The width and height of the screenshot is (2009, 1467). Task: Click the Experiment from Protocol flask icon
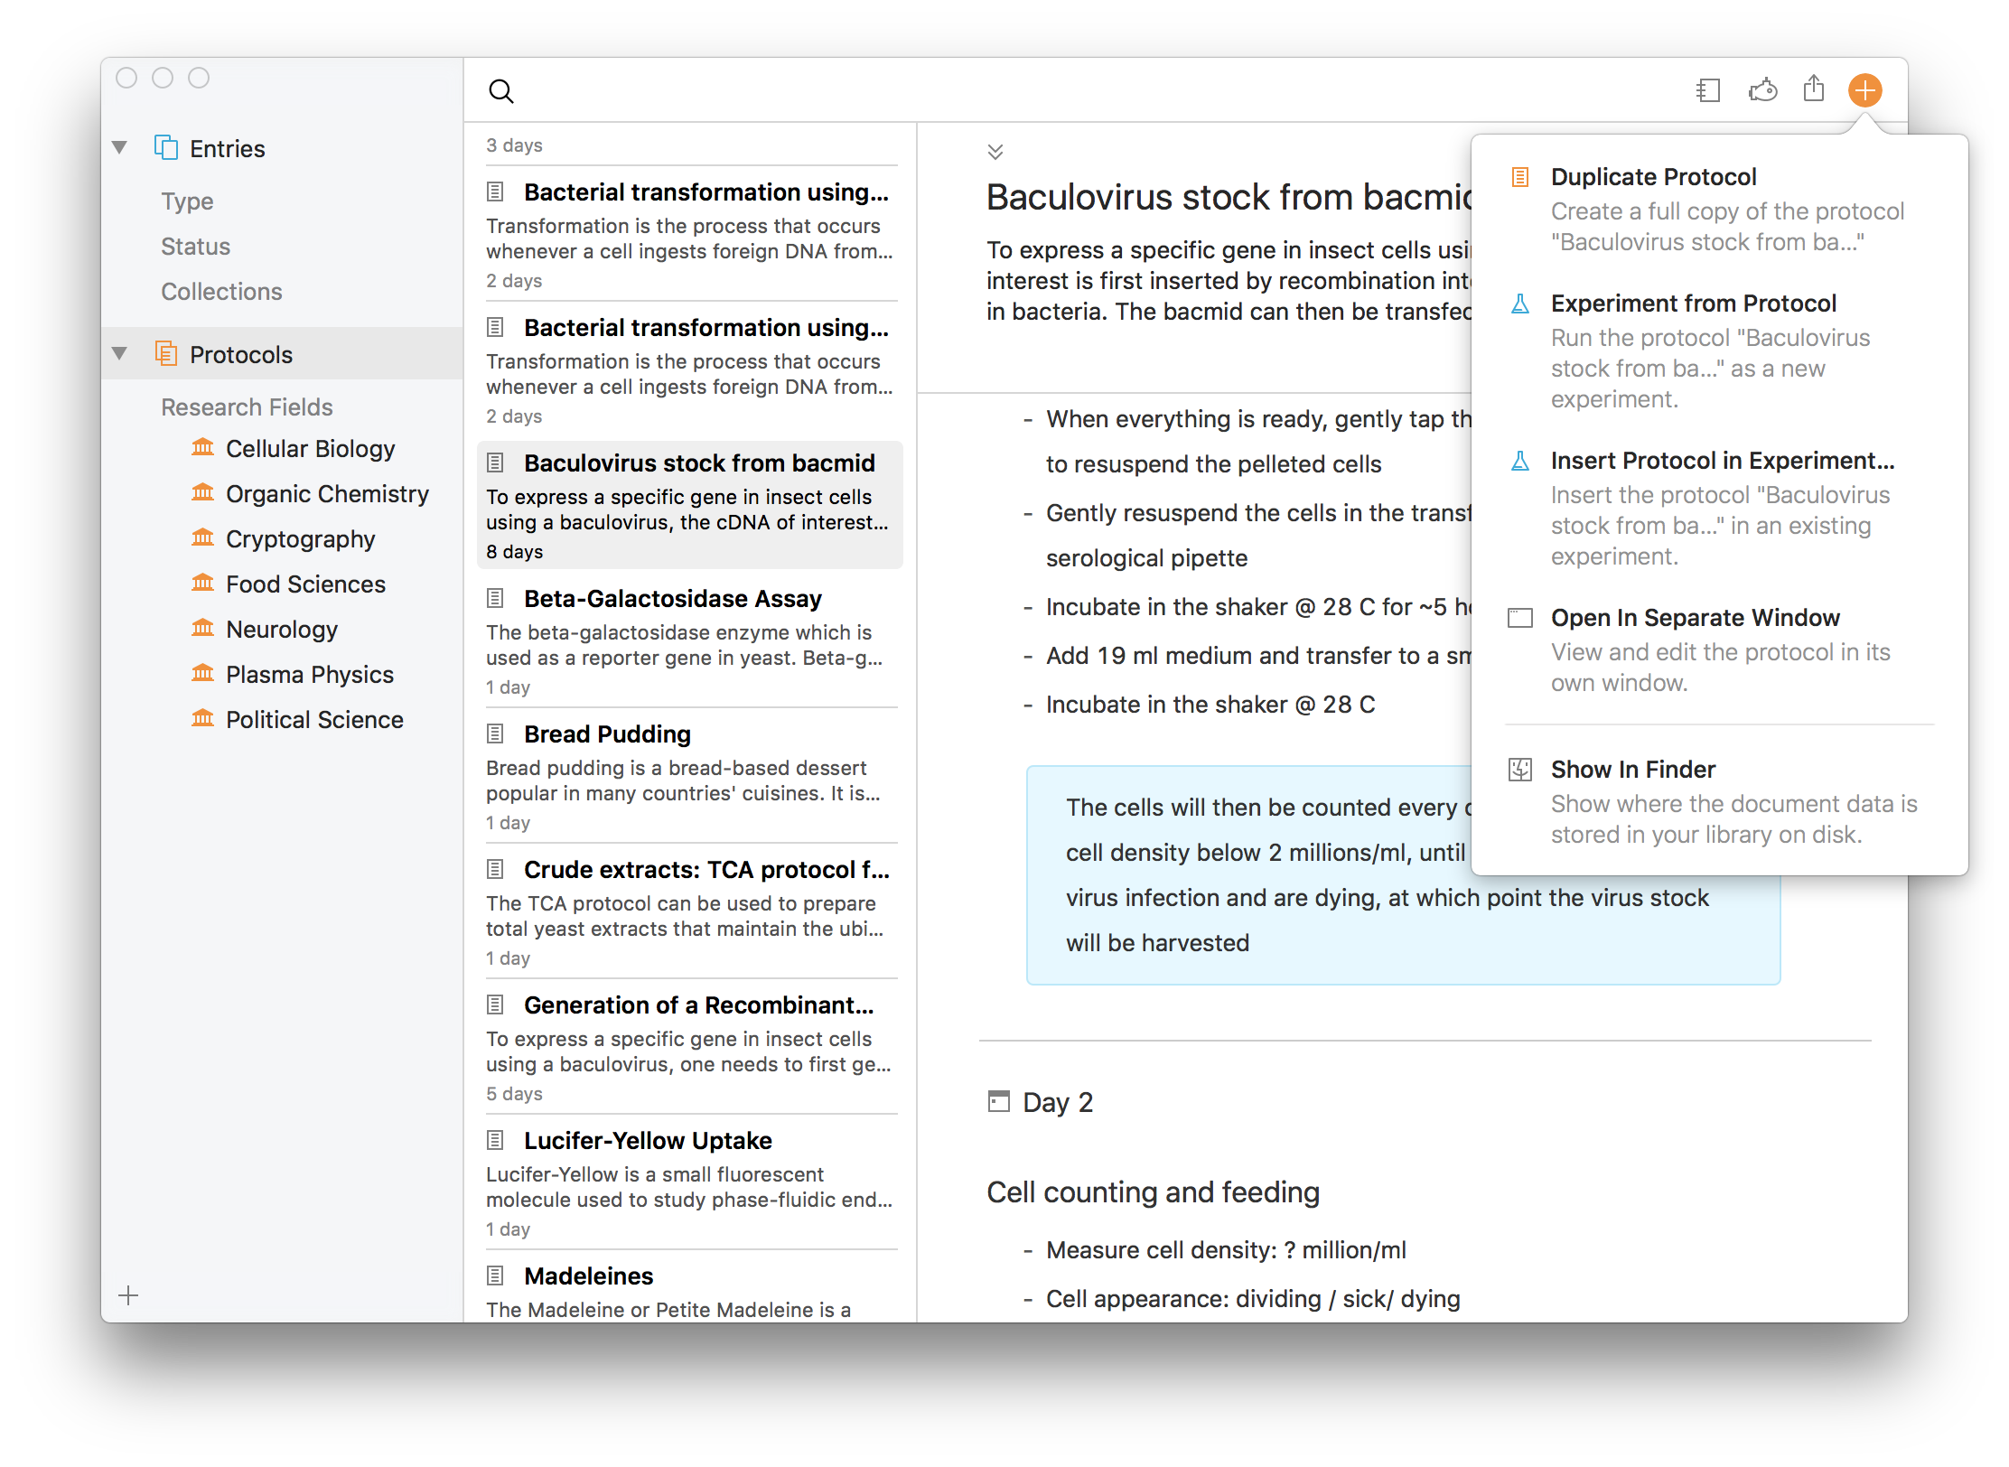point(1520,304)
